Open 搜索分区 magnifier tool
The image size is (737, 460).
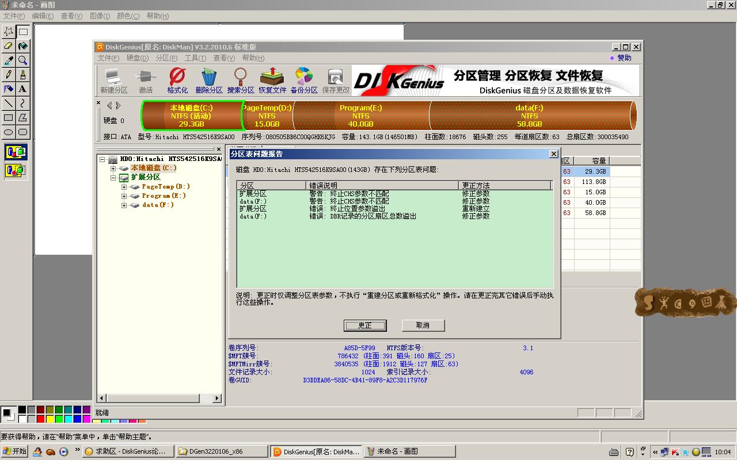[x=241, y=80]
